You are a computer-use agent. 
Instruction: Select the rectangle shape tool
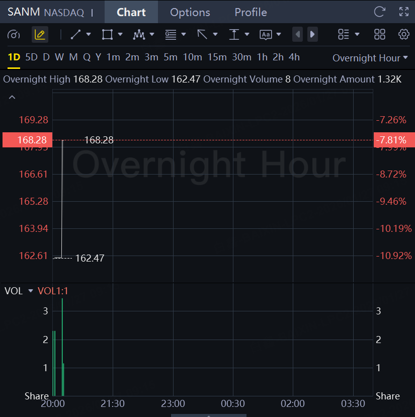(x=107, y=34)
